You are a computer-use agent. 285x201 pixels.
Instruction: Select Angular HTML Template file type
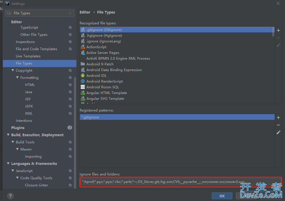pos(176,93)
